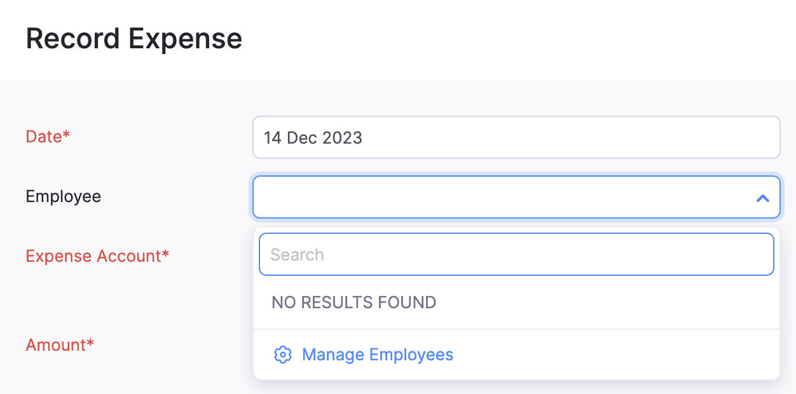
Task: Click the Employee field label
Action: click(x=63, y=196)
